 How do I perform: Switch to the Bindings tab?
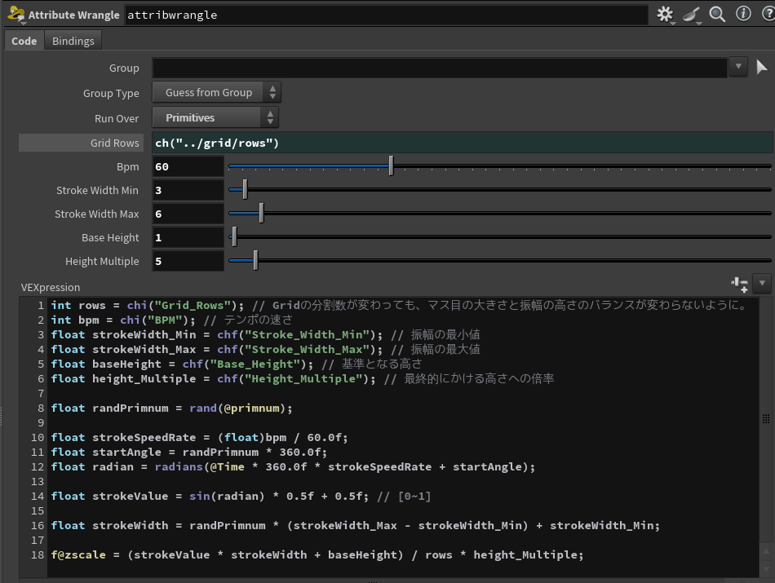73,41
